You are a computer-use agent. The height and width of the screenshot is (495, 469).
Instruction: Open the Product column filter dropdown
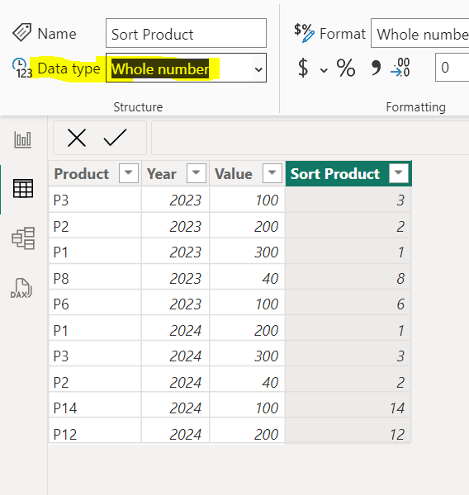[129, 173]
